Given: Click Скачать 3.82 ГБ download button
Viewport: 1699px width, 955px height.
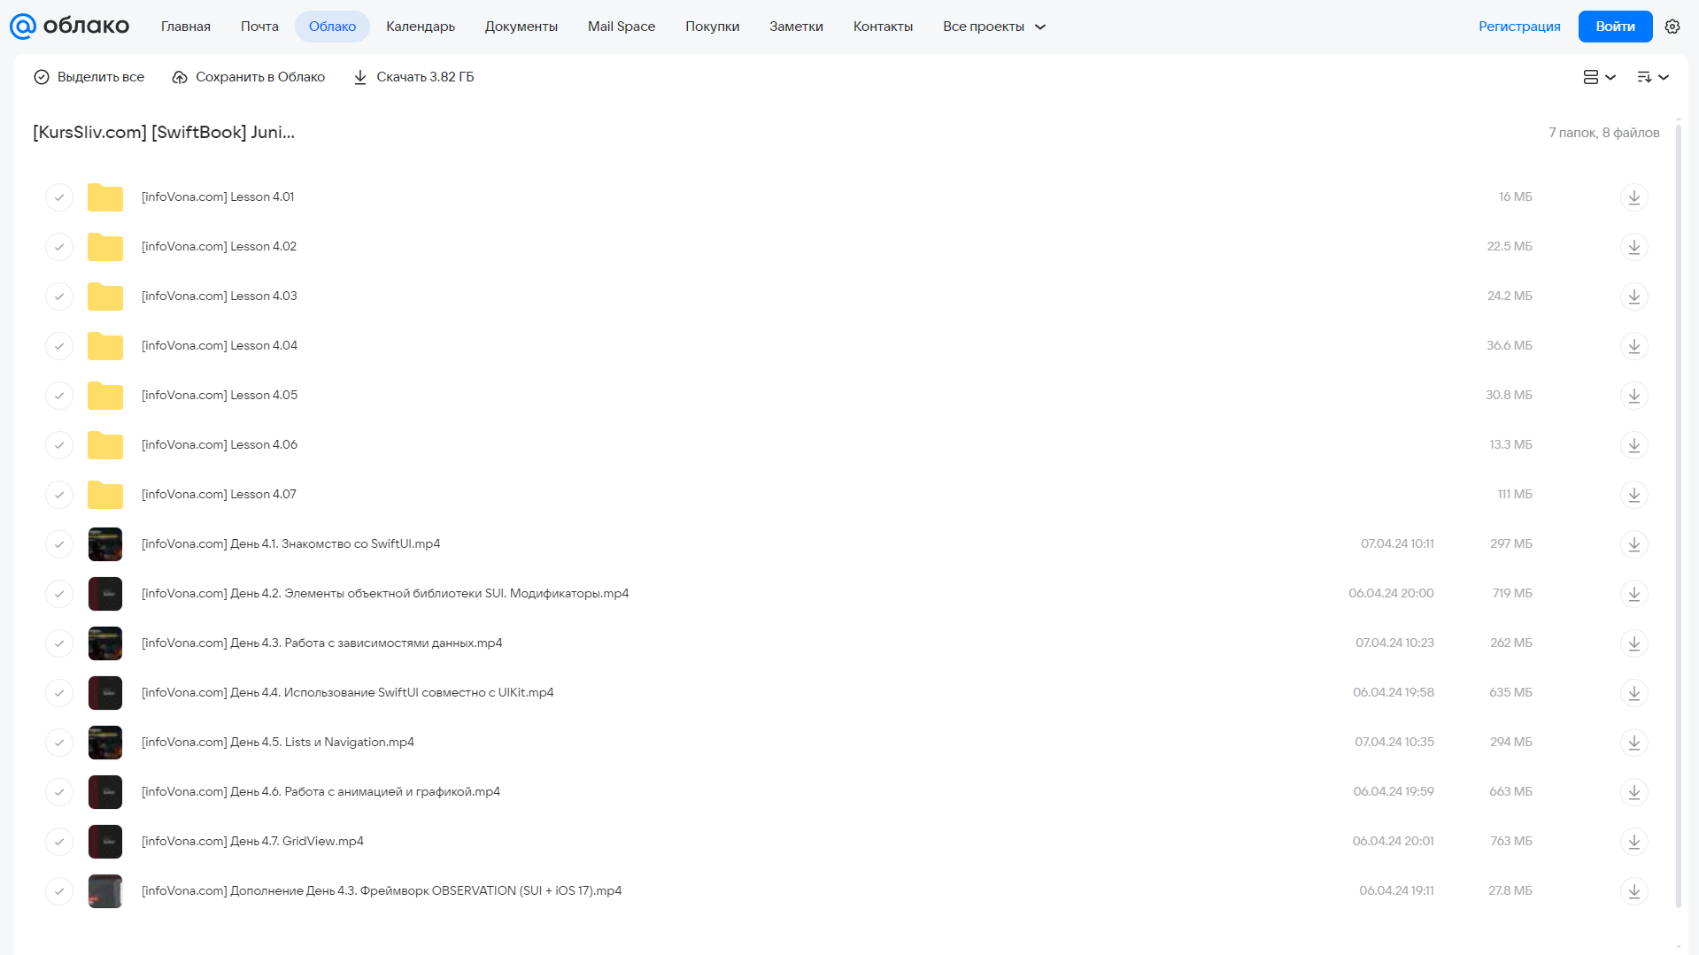Looking at the screenshot, I should coord(413,77).
